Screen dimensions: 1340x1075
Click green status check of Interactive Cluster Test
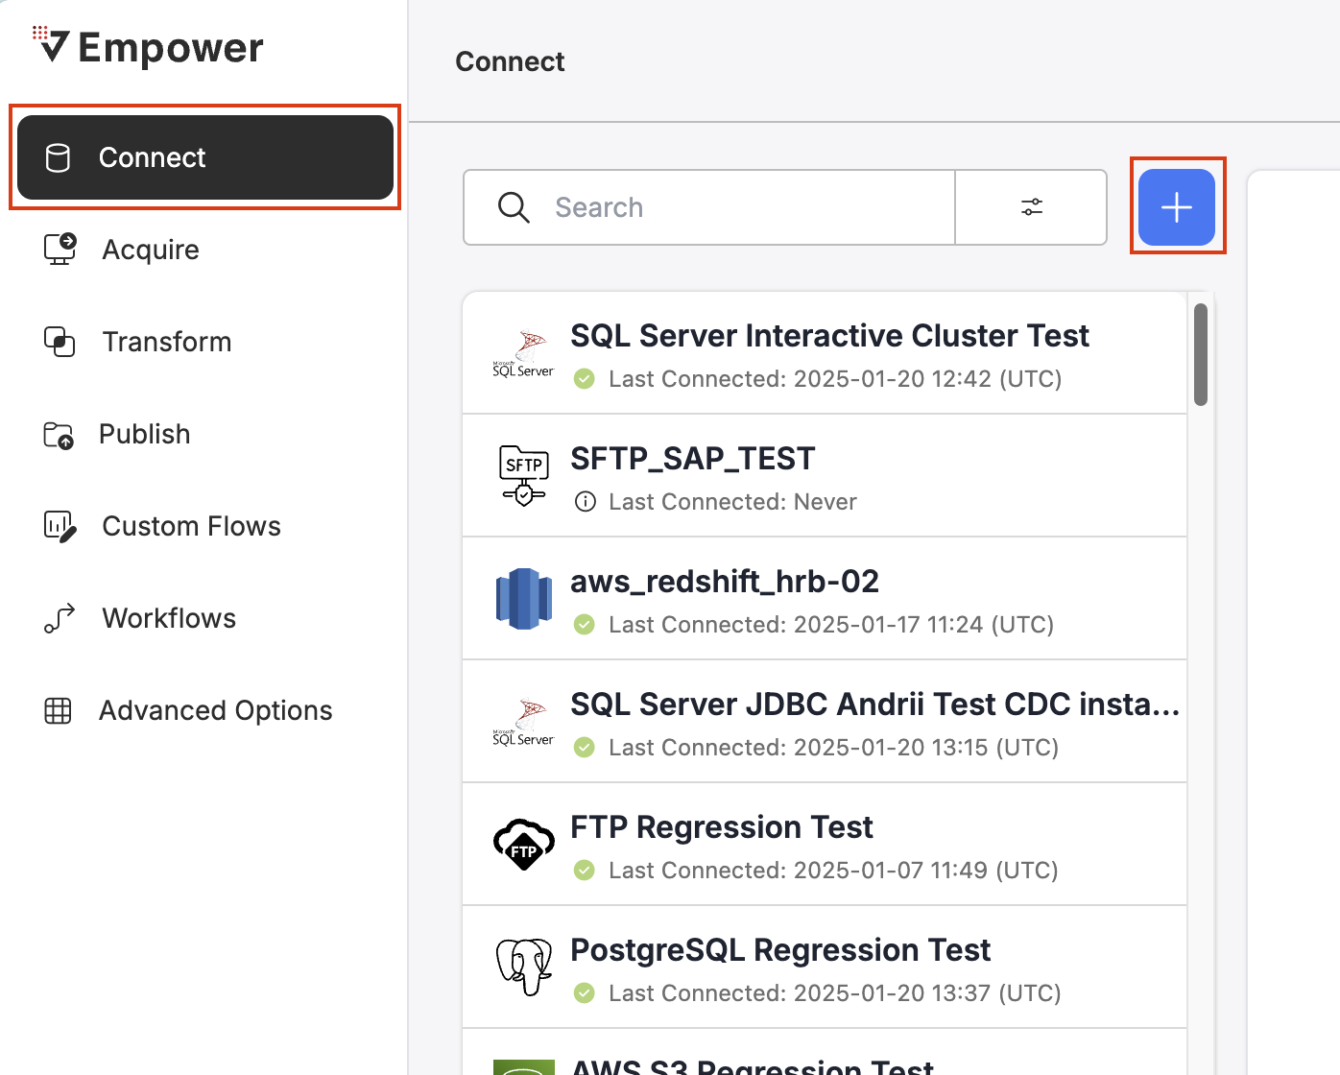click(585, 379)
